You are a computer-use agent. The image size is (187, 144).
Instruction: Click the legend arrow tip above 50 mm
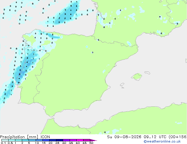[93, 140]
